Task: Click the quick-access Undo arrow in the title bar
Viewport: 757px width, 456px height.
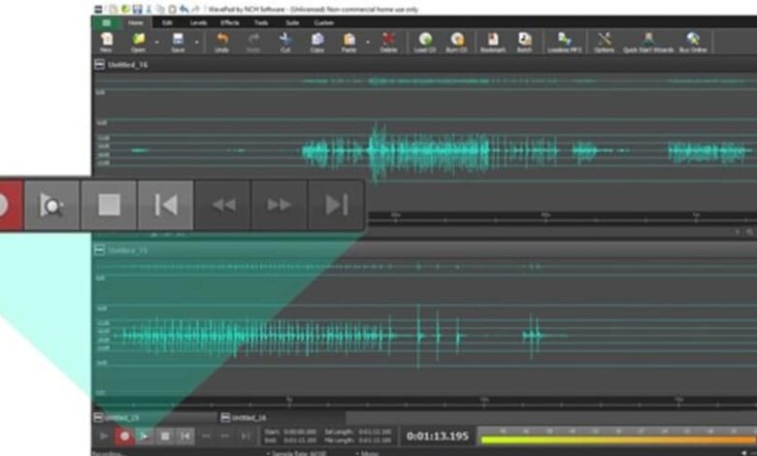Action: coord(184,9)
